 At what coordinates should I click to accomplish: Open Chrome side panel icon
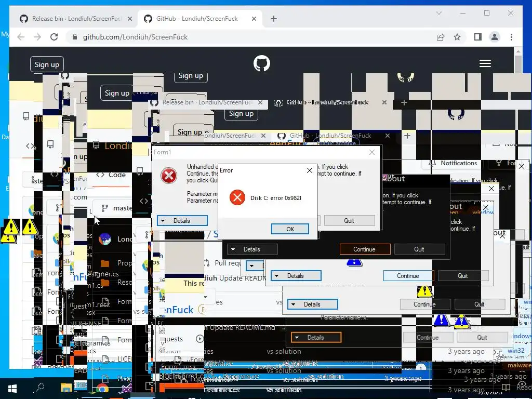(x=478, y=37)
